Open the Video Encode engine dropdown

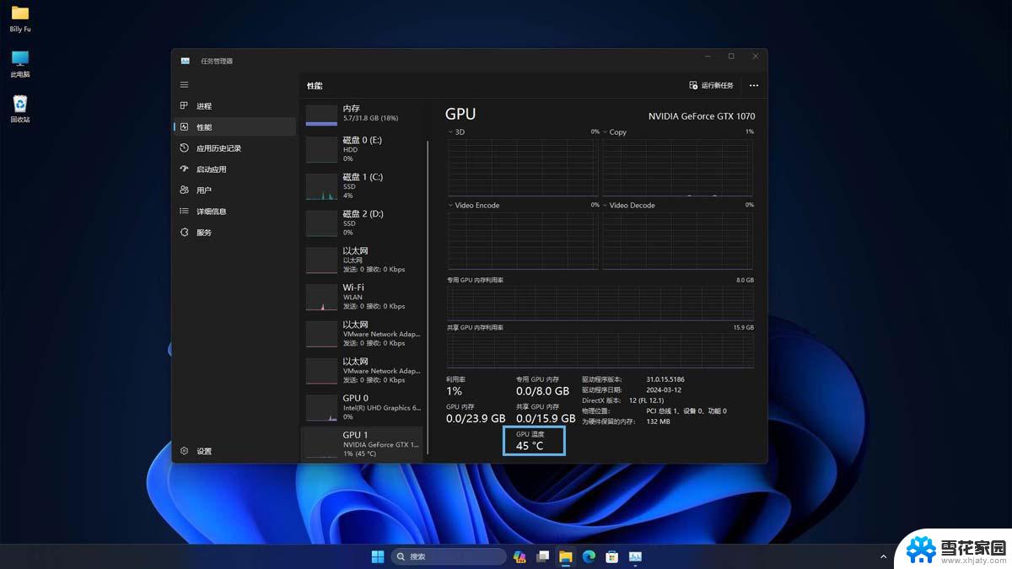(x=474, y=205)
